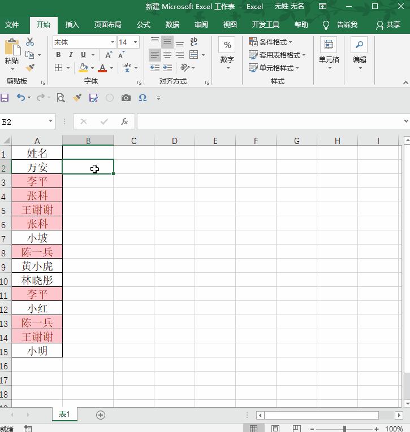The height and width of the screenshot is (432, 410).
Task: Add a new sheet with plus button
Action: pos(101,415)
